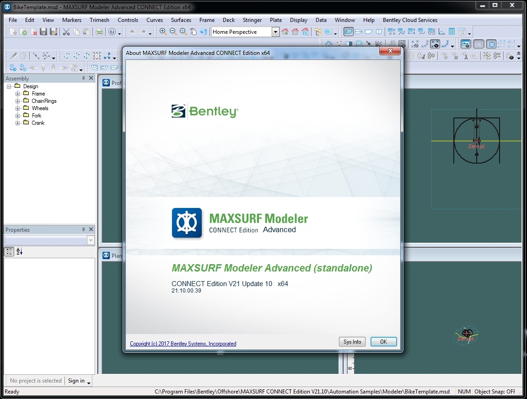This screenshot has height=399, width=527.
Task: Open the Bentley Cloud Services menu
Action: pos(410,20)
